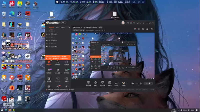The width and height of the screenshot is (200, 112).
Task: Open the mode switch button beside logo
Action: 63,23
